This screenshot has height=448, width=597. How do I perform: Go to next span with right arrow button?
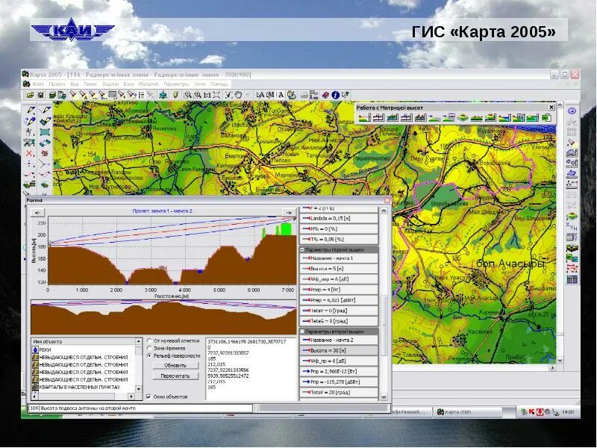pos(289,213)
